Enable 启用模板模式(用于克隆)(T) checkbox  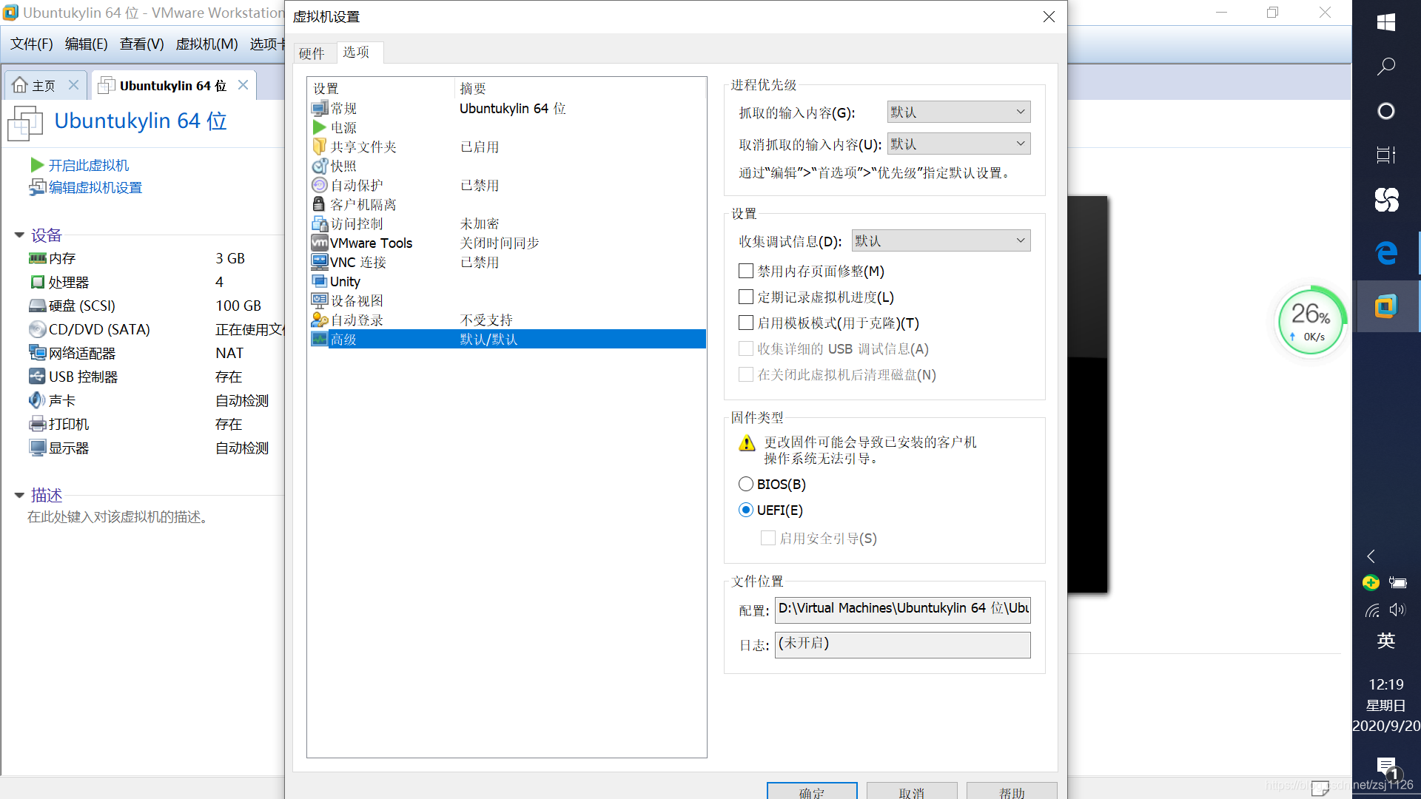tap(746, 323)
